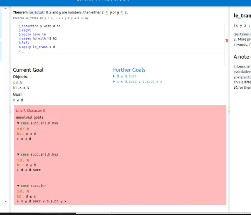251x215 pixels.
Task: Click hypothesis 'h1 : x ≤ d' under Objects
Action: click(21, 88)
